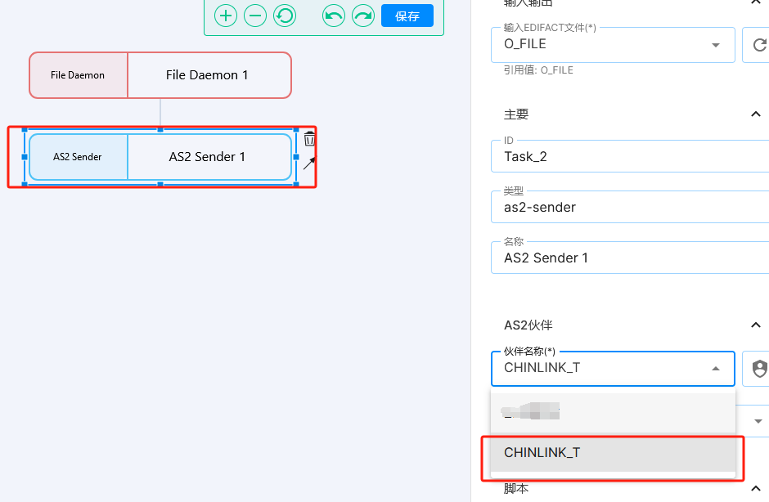Redo the last workflow change
Viewport: 769px width, 502px height.
363,16
